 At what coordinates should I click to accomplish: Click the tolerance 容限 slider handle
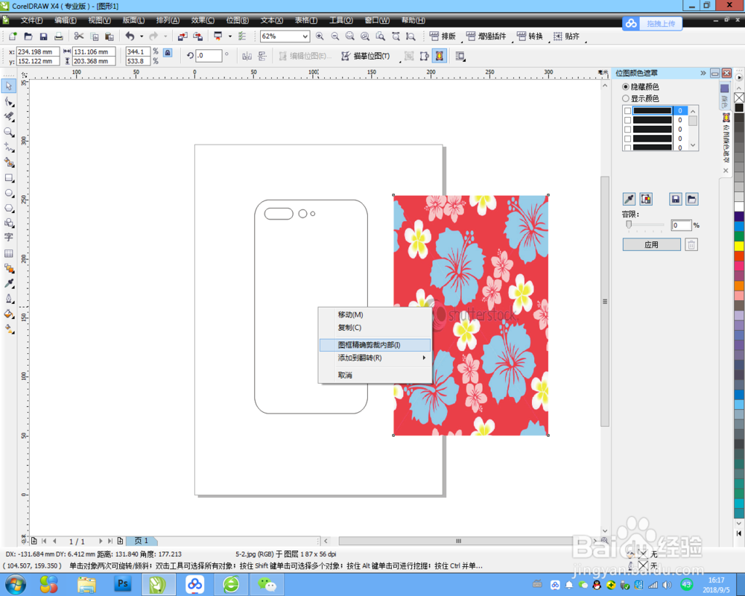[629, 225]
